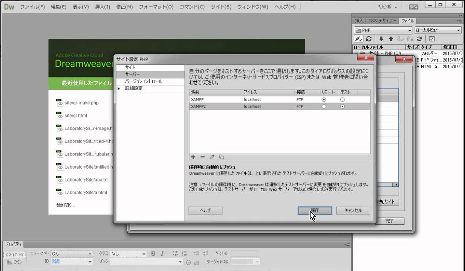Apply Italic in the Properties panel
The height and width of the screenshot is (271, 465).
pos(162,253)
